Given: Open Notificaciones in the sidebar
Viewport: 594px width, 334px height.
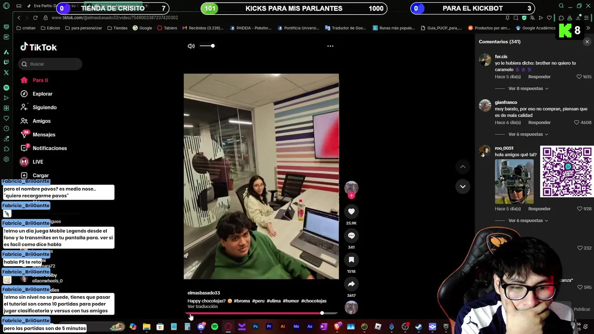Looking at the screenshot, I should pyautogui.click(x=50, y=148).
